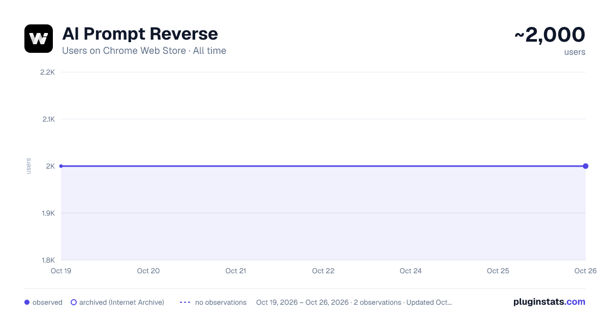The height and width of the screenshot is (320, 610).
Task: Click the "users" label under ~2,000
Action: tap(575, 52)
